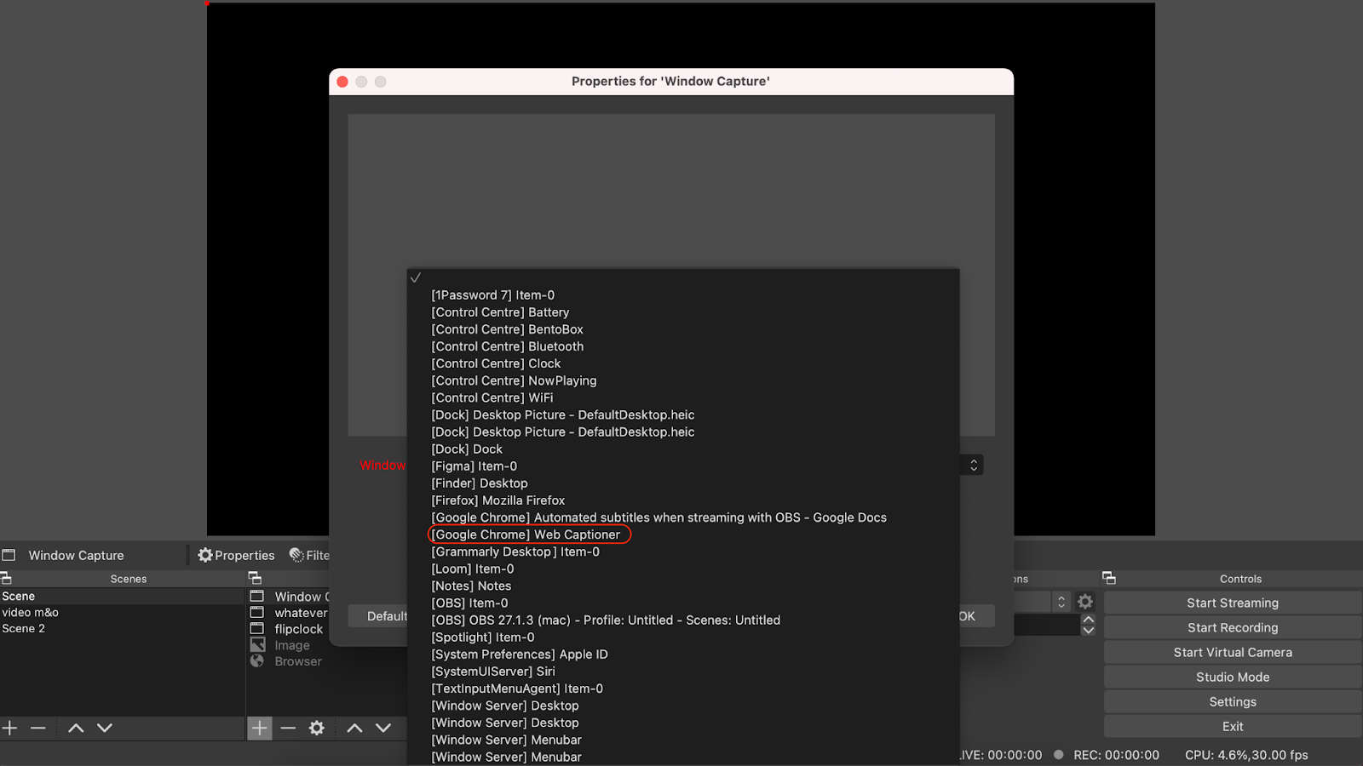Undock the Controls panel icon
Image resolution: width=1363 pixels, height=766 pixels.
1109,578
